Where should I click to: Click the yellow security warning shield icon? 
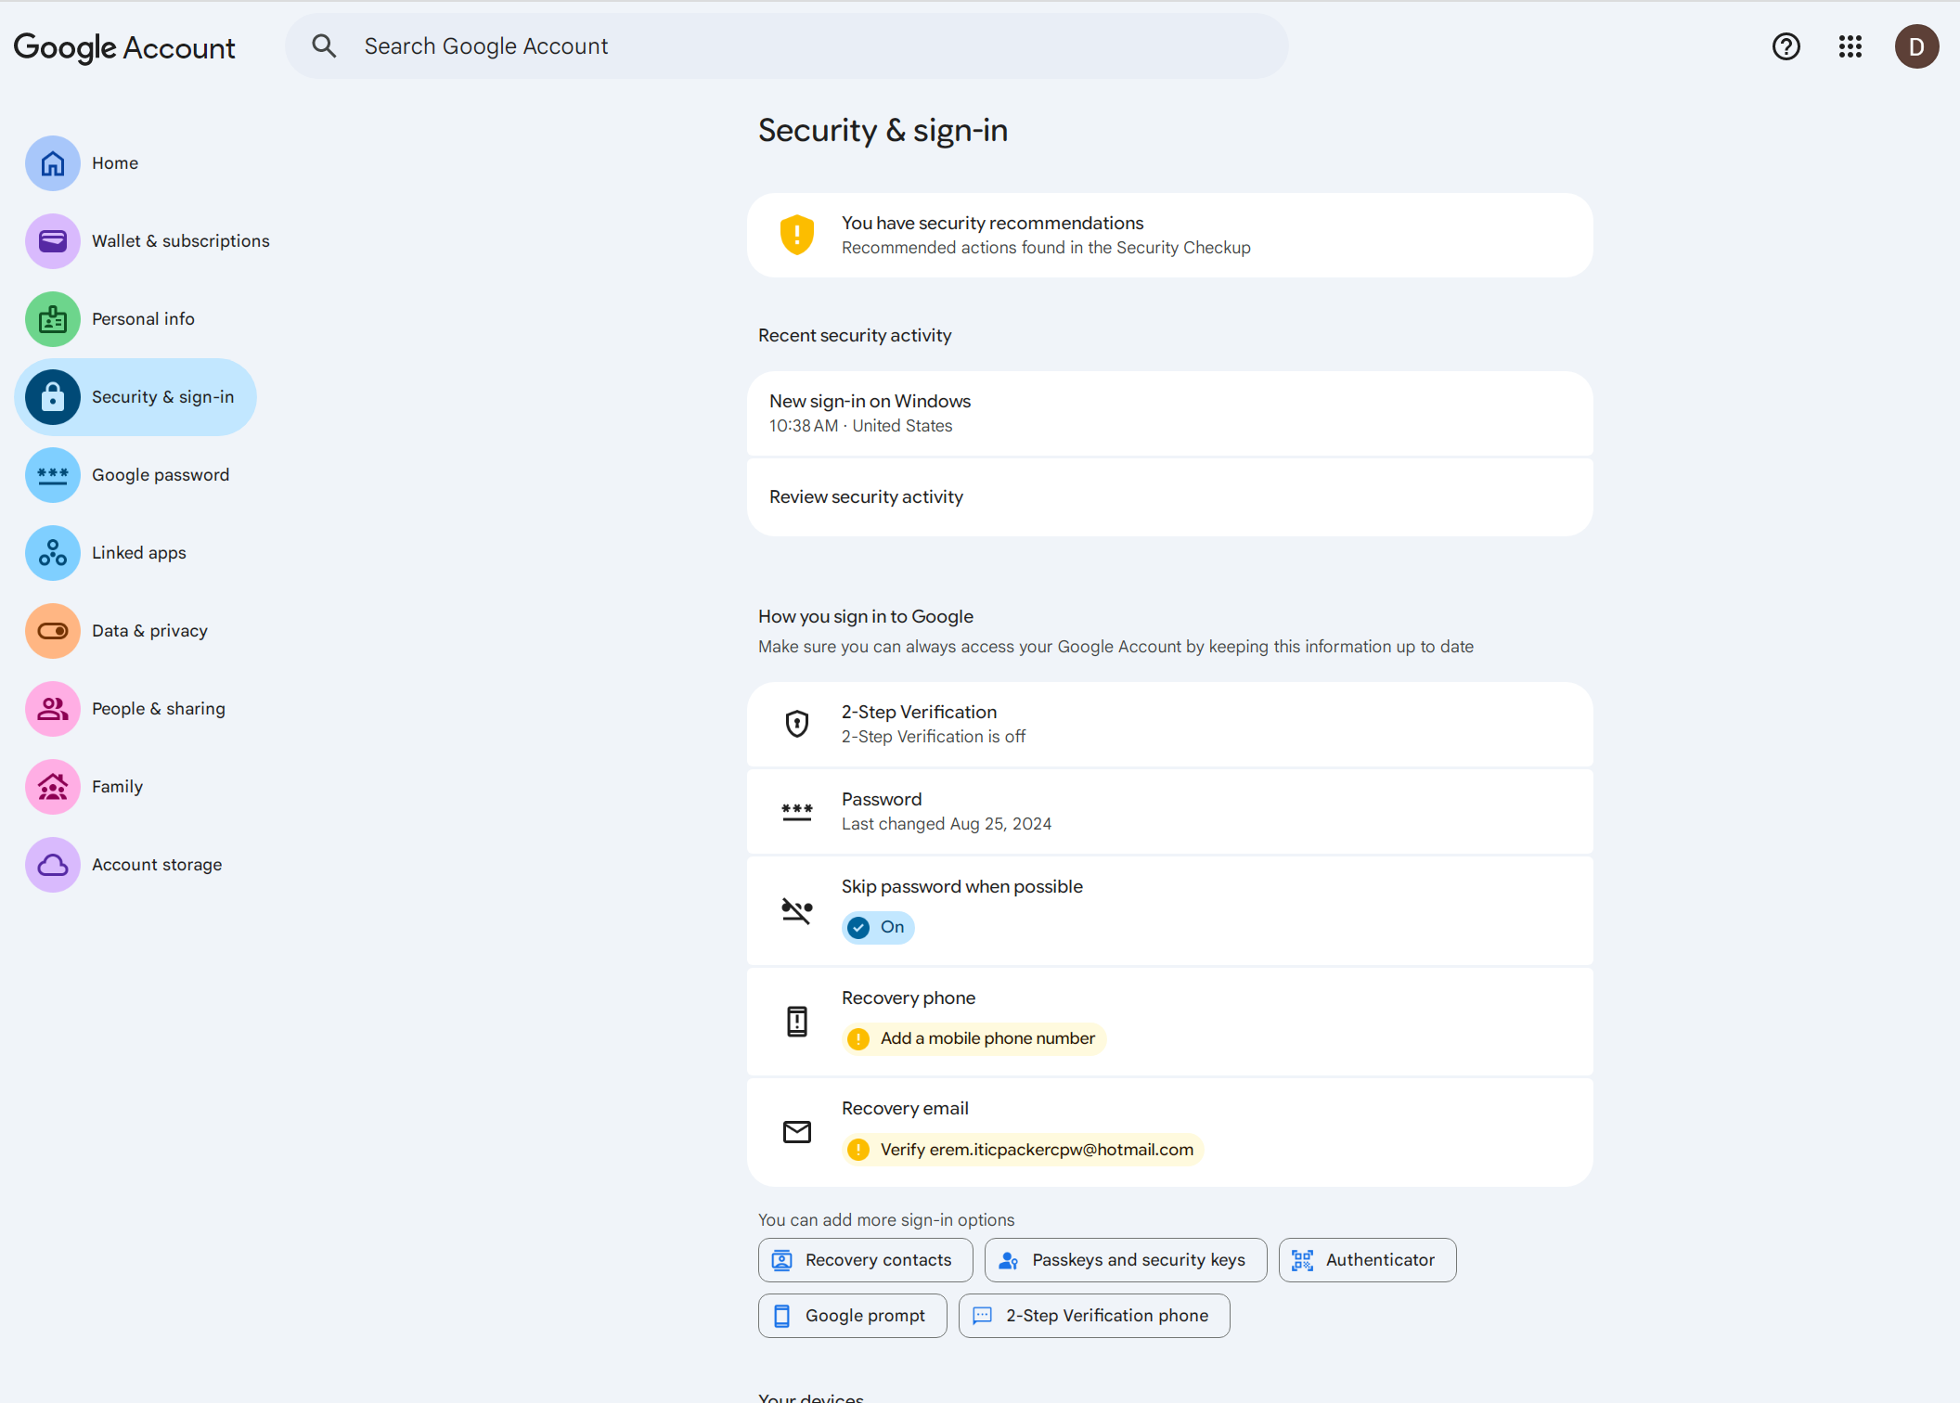[797, 235]
